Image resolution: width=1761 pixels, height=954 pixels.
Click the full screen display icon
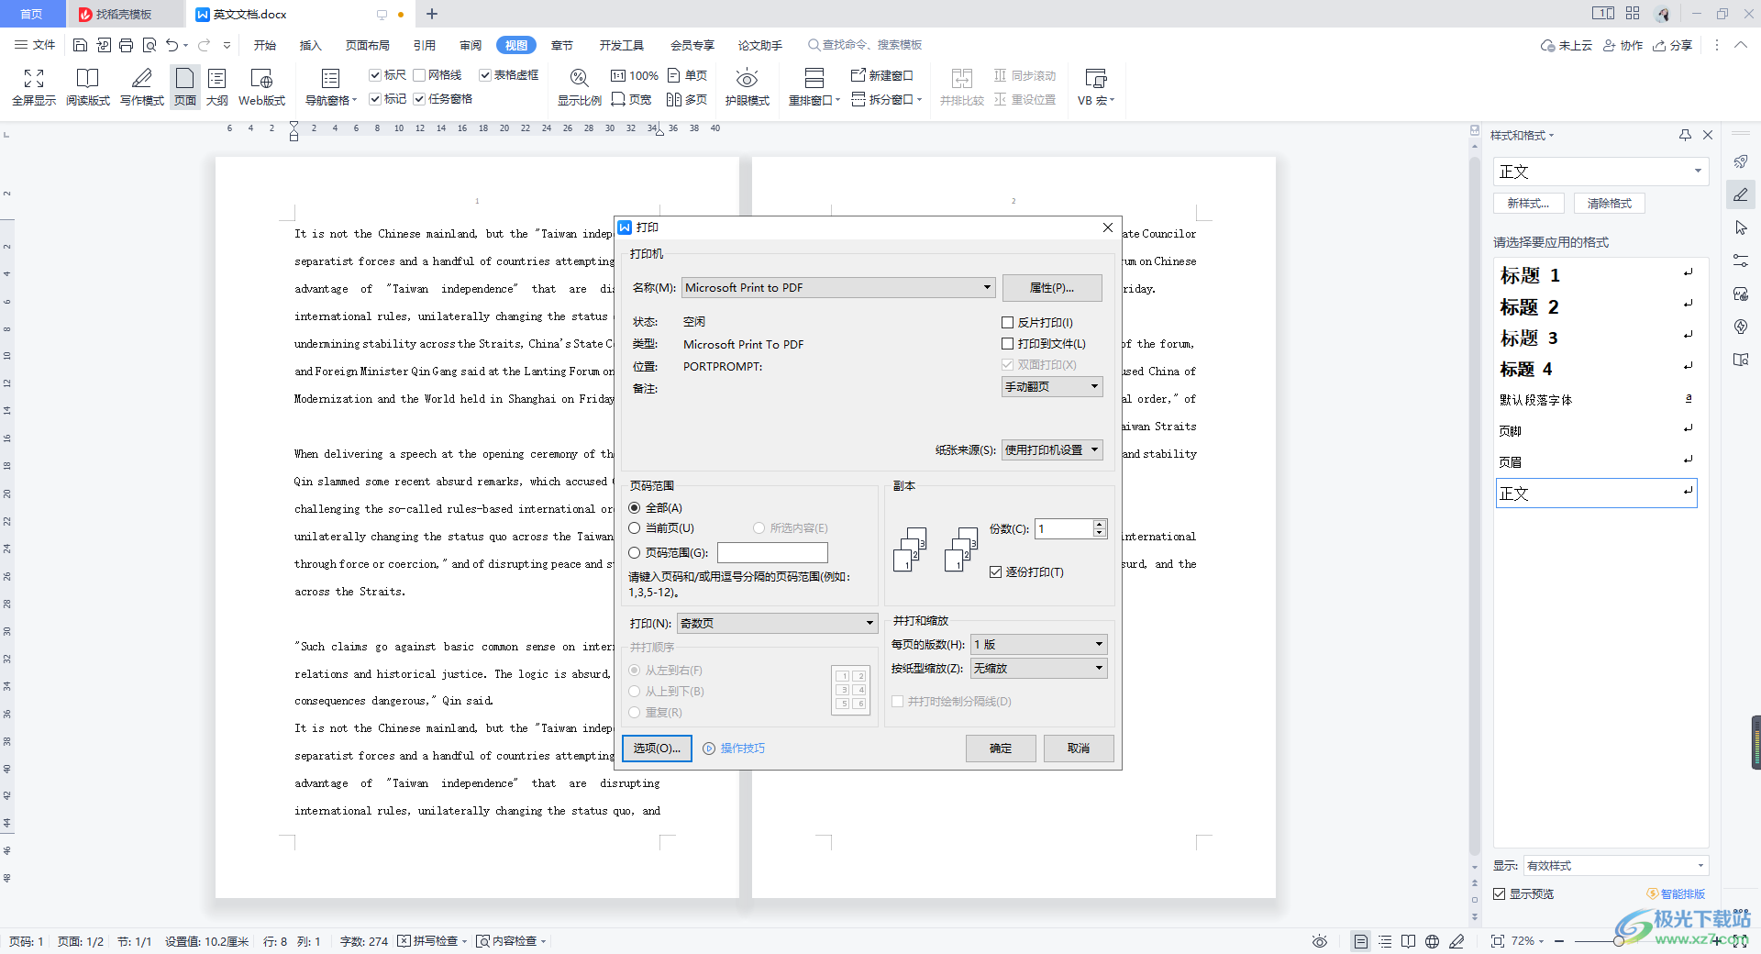coord(34,79)
